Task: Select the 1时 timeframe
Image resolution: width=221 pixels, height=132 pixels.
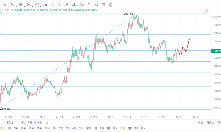Action: click(55, 128)
